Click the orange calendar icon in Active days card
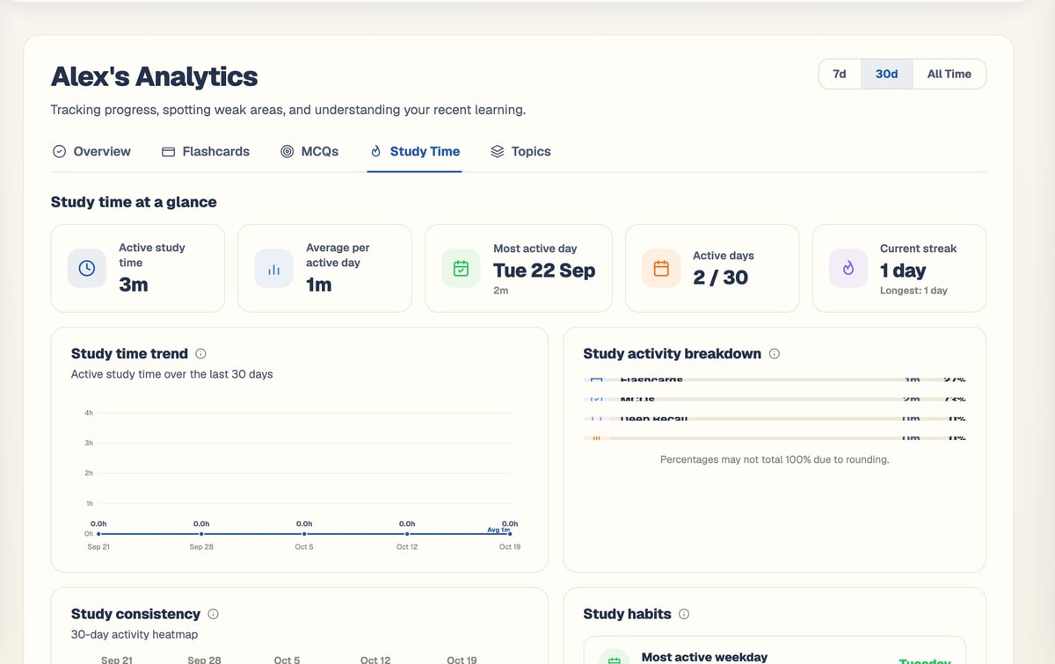The width and height of the screenshot is (1055, 664). (x=661, y=269)
